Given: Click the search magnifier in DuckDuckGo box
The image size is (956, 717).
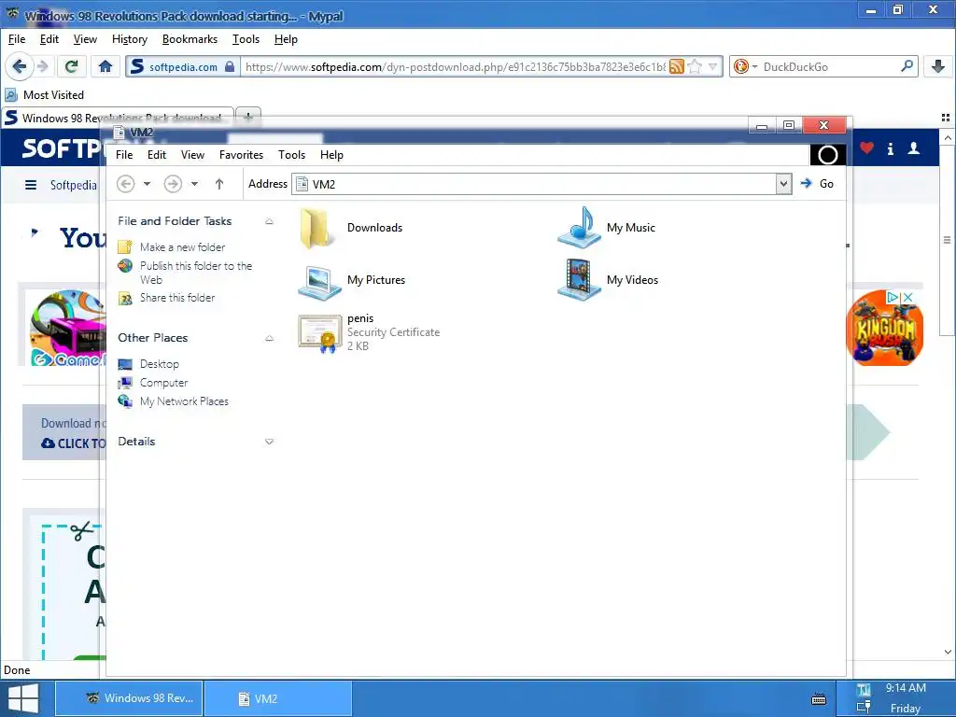Looking at the screenshot, I should click(x=907, y=66).
